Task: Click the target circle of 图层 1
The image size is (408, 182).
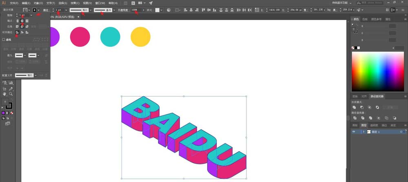Action: point(401,132)
